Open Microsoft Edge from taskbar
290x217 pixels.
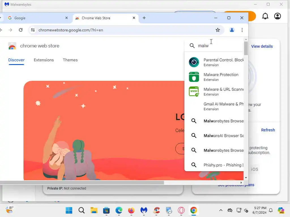(x=119, y=210)
